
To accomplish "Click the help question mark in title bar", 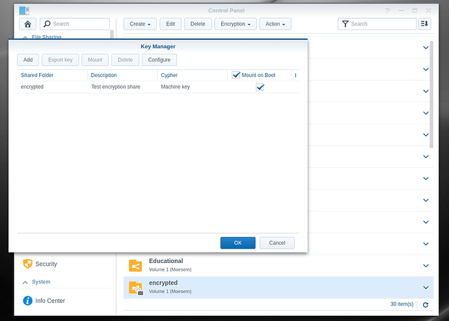I will (x=388, y=10).
